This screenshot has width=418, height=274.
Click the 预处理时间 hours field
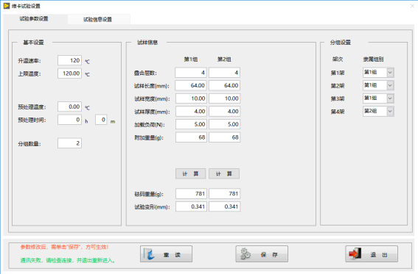click(69, 120)
